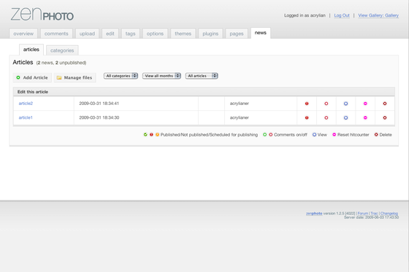The width and height of the screenshot is (409, 272).
Task: Click the zenphoto link in footer
Action: tap(314, 214)
